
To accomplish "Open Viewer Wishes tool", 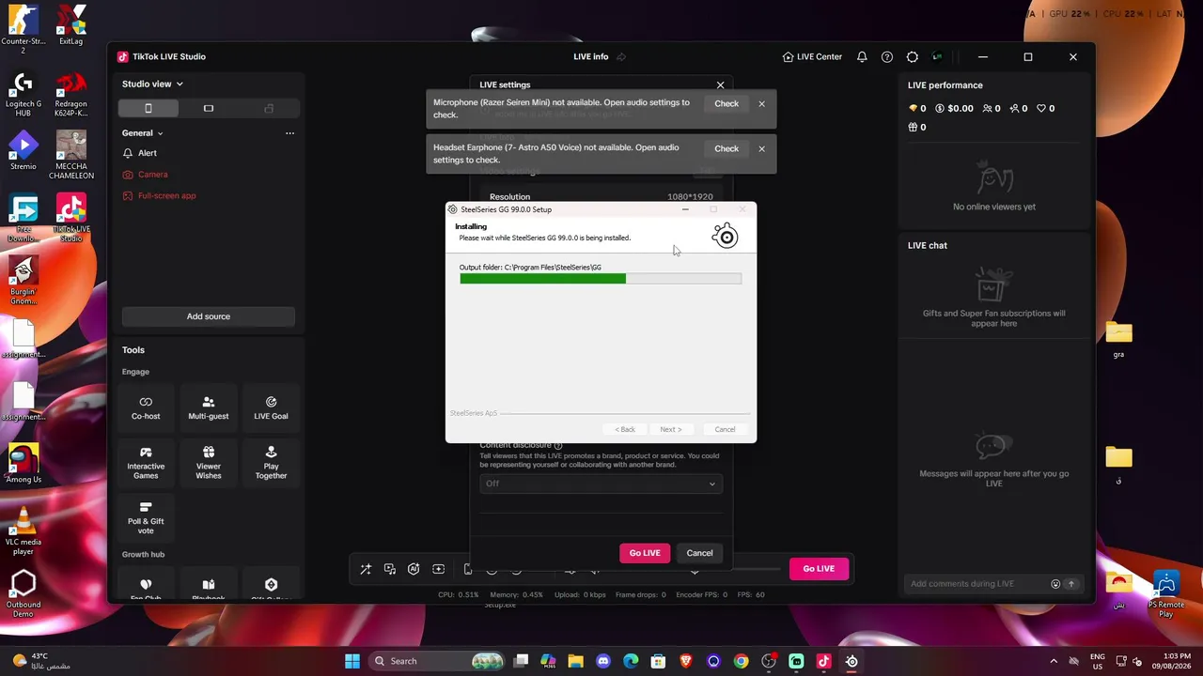I will click(x=209, y=463).
